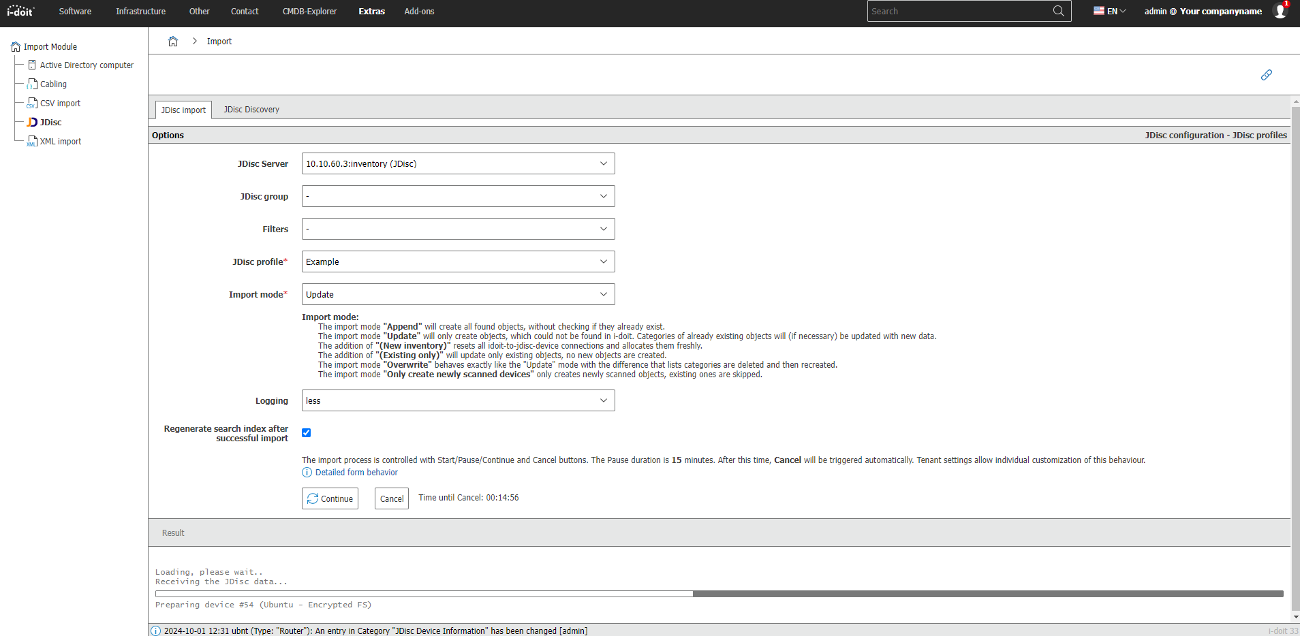Image resolution: width=1300 pixels, height=636 pixels.
Task: Select JDisc in import tree
Action: (x=50, y=122)
